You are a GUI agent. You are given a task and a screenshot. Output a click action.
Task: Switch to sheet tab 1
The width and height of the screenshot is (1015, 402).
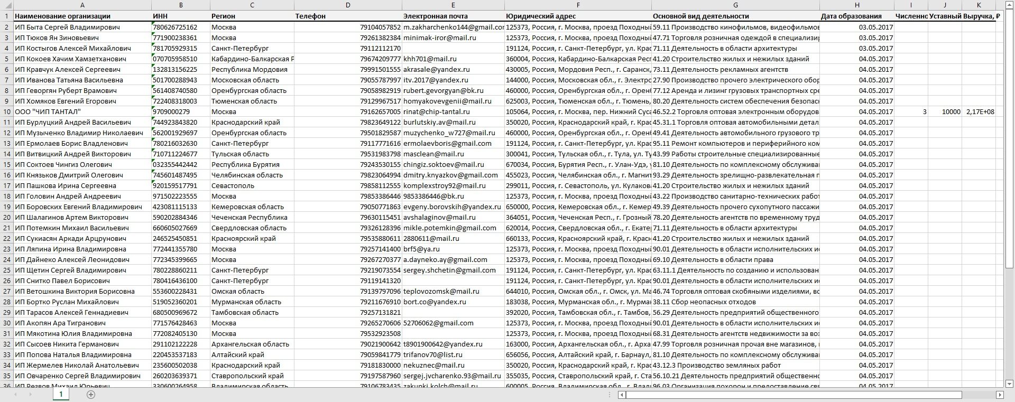point(61,394)
